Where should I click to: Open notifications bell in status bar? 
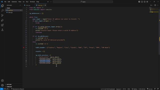tap(158, 89)
